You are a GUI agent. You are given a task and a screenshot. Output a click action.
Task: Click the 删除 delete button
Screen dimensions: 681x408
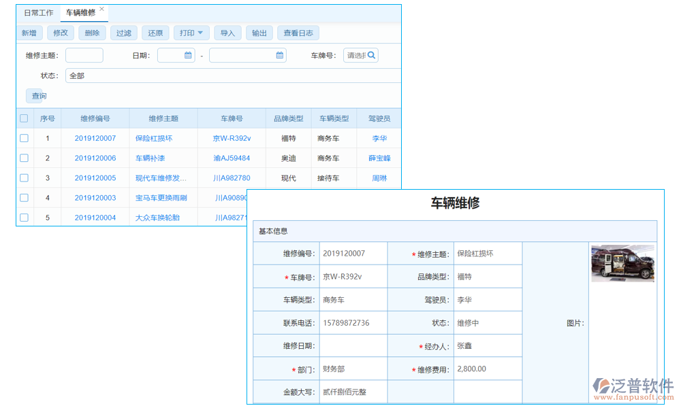92,33
